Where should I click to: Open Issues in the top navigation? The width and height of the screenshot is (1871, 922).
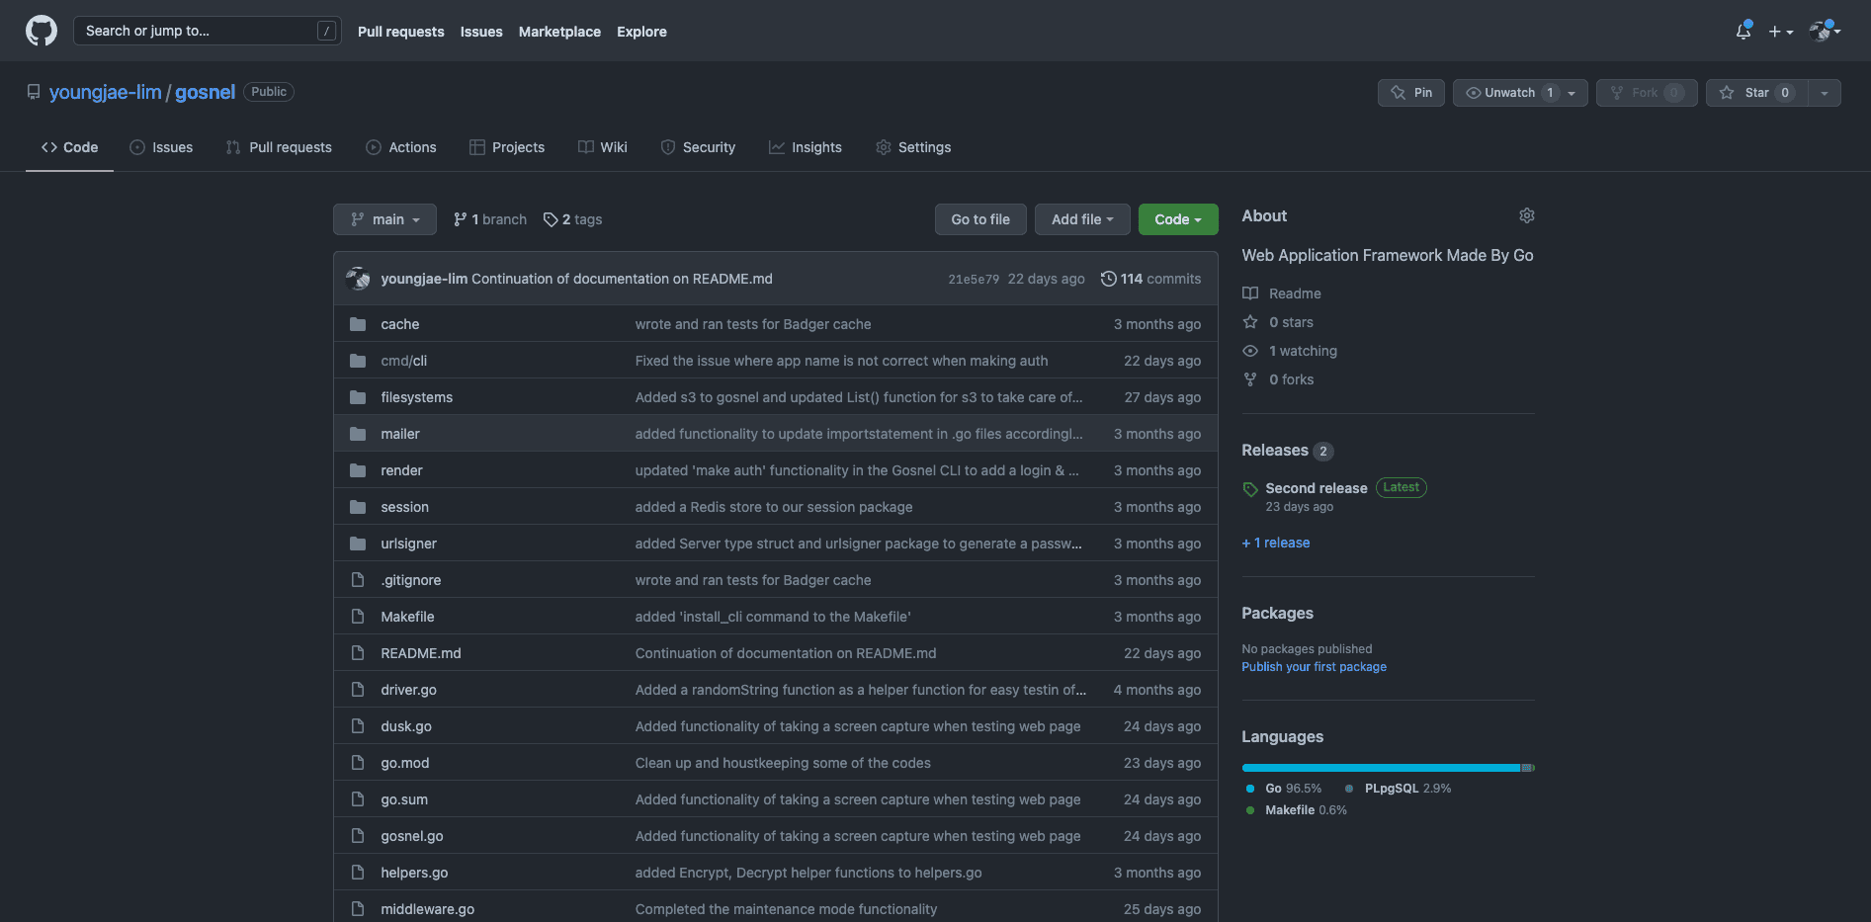click(x=481, y=32)
